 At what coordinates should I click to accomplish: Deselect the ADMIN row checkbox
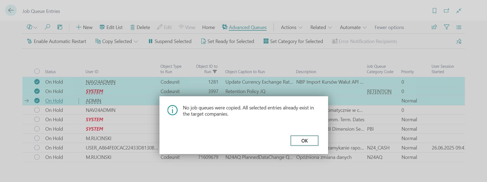(37, 101)
